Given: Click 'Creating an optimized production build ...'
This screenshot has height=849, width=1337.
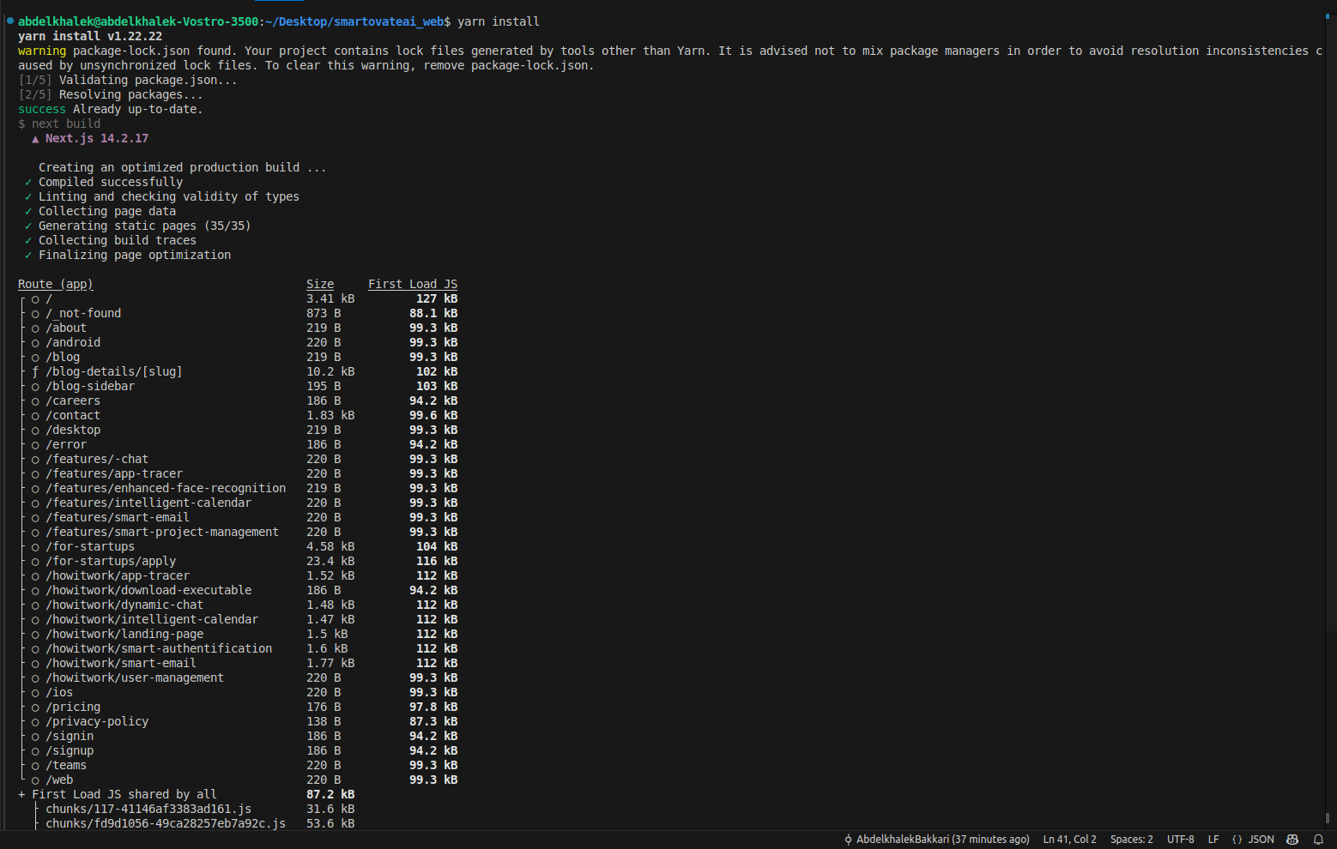Looking at the screenshot, I should pos(183,167).
